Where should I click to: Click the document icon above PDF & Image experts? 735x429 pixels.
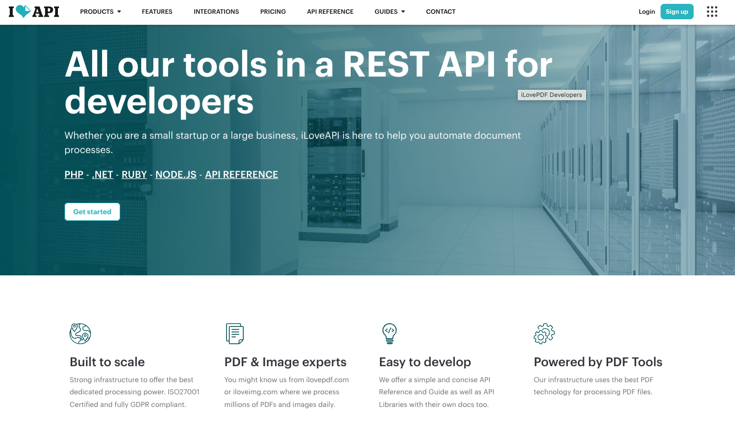(235, 334)
